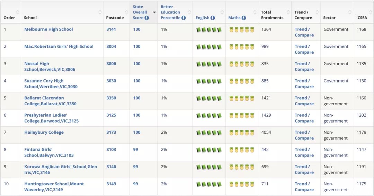Image resolution: width=374 pixels, height=196 pixels.
Task: Click ICSEA value 1202
Action: (x=361, y=115)
